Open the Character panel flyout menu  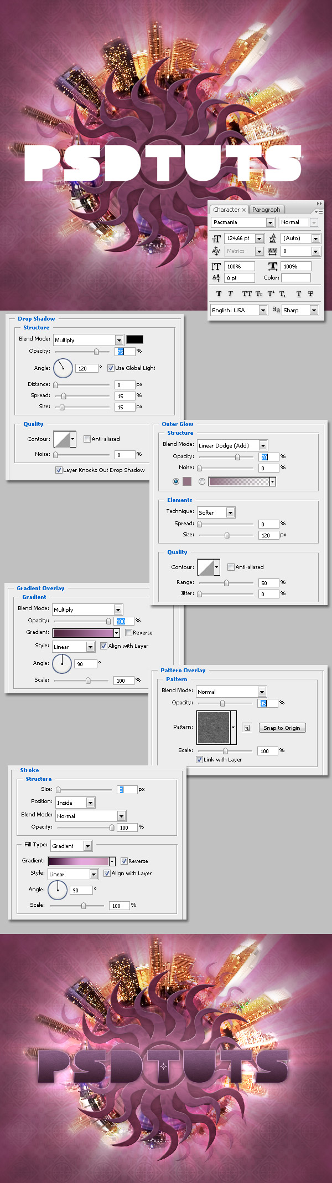(319, 211)
